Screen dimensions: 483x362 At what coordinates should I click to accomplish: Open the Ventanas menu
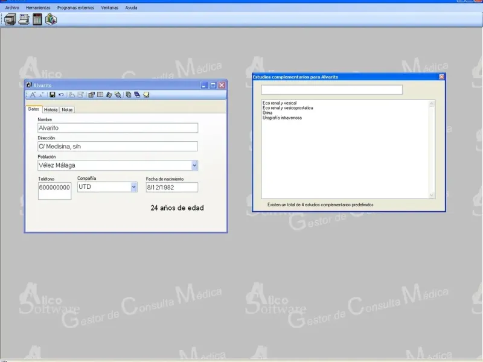tap(110, 8)
